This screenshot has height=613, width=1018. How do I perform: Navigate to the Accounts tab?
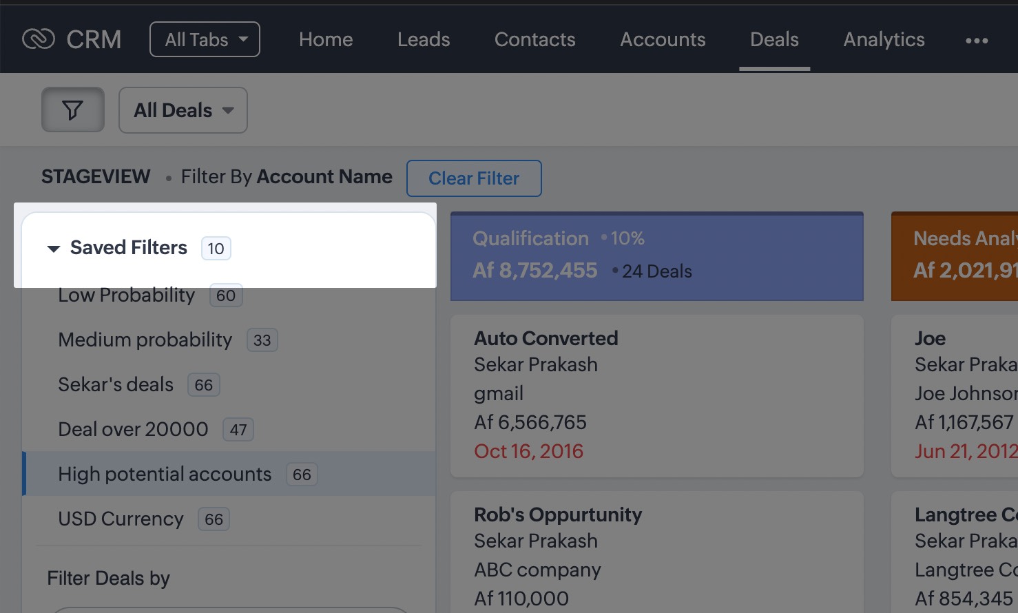point(663,39)
